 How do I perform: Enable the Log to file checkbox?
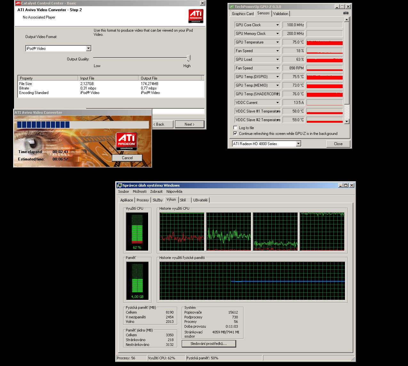coord(235,128)
